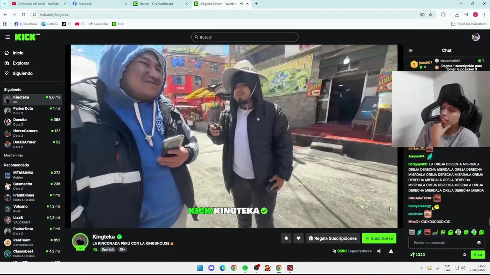Collapse the chat panel with arrow icon
Viewport: 490px width, 275px height.
coord(411,50)
